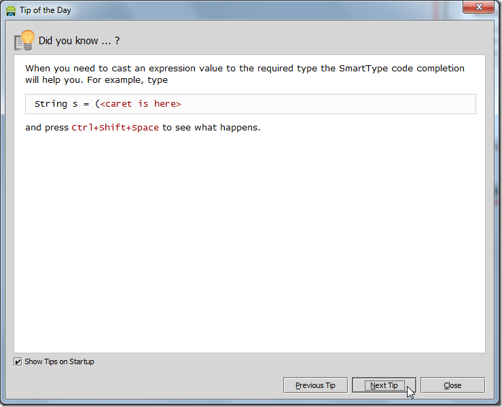Click the "When you need to cast" sentence

tap(75, 68)
